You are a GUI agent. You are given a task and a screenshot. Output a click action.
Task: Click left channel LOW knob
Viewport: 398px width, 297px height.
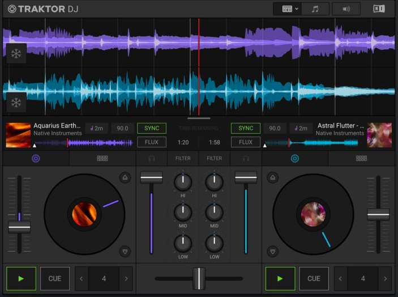(183, 243)
